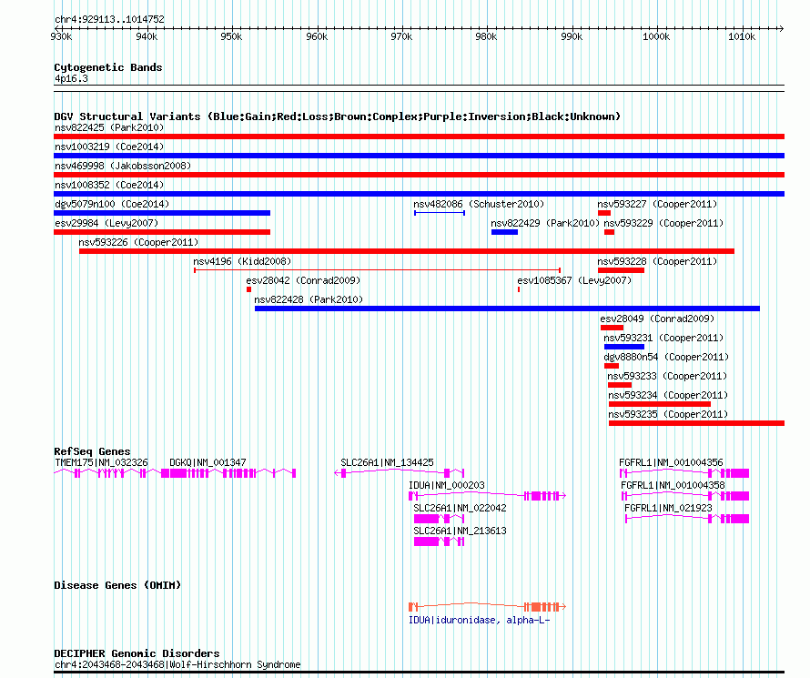The image size is (810, 678).
Task: Select the nsv1003219 (Coe2014) variant label
Action: coord(109,147)
